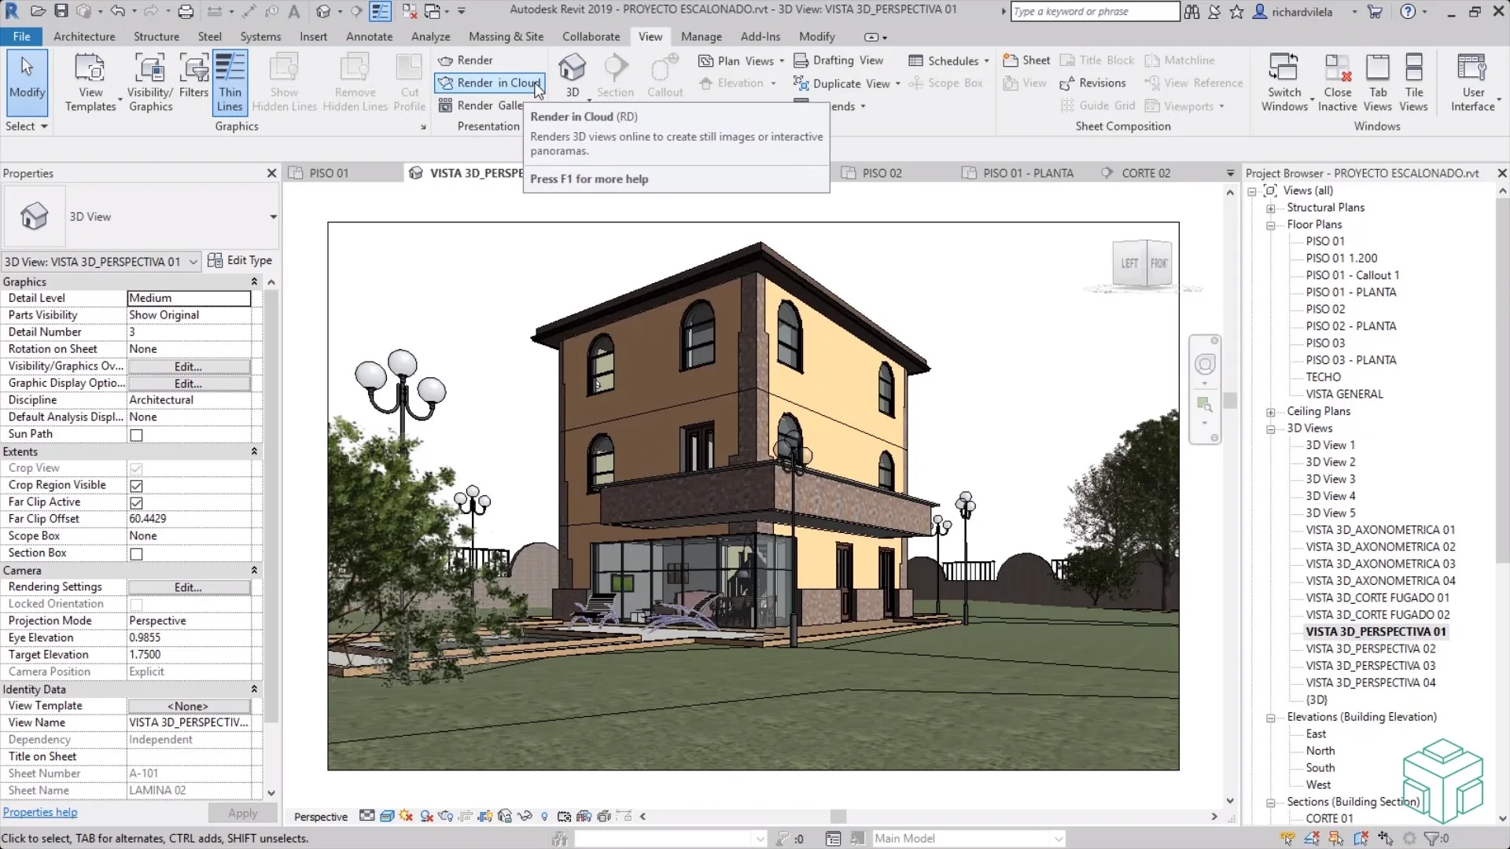Select the View ribbon tab
The width and height of the screenshot is (1510, 849).
pyautogui.click(x=650, y=36)
